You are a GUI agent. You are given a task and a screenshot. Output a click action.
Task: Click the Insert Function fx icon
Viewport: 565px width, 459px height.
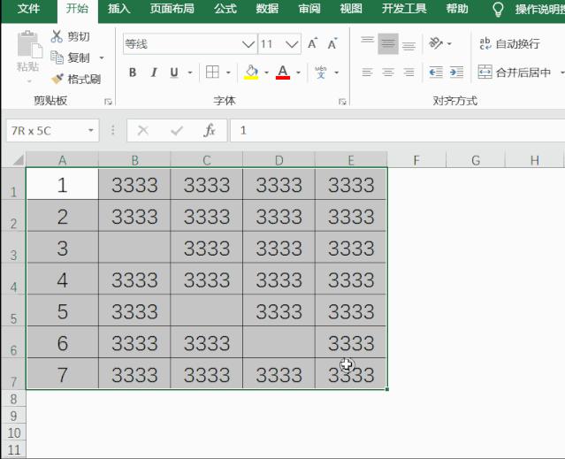pos(210,130)
